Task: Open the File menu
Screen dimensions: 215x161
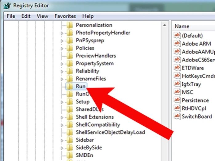Action: [11, 16]
